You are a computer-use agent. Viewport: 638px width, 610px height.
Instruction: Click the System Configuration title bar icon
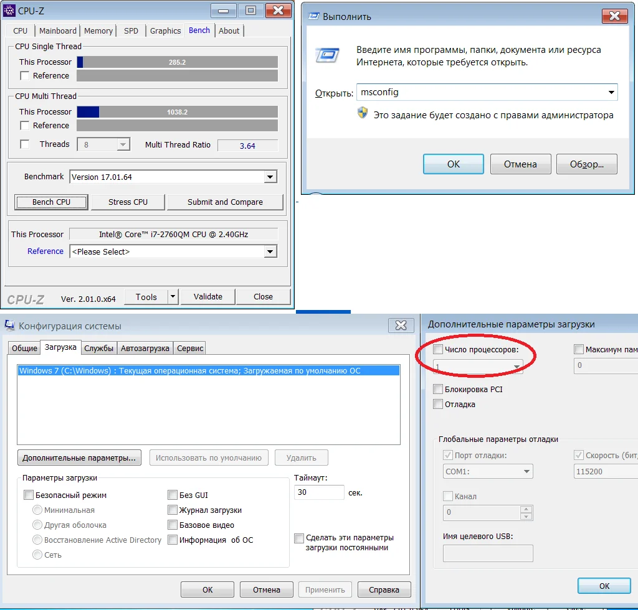[x=10, y=326]
